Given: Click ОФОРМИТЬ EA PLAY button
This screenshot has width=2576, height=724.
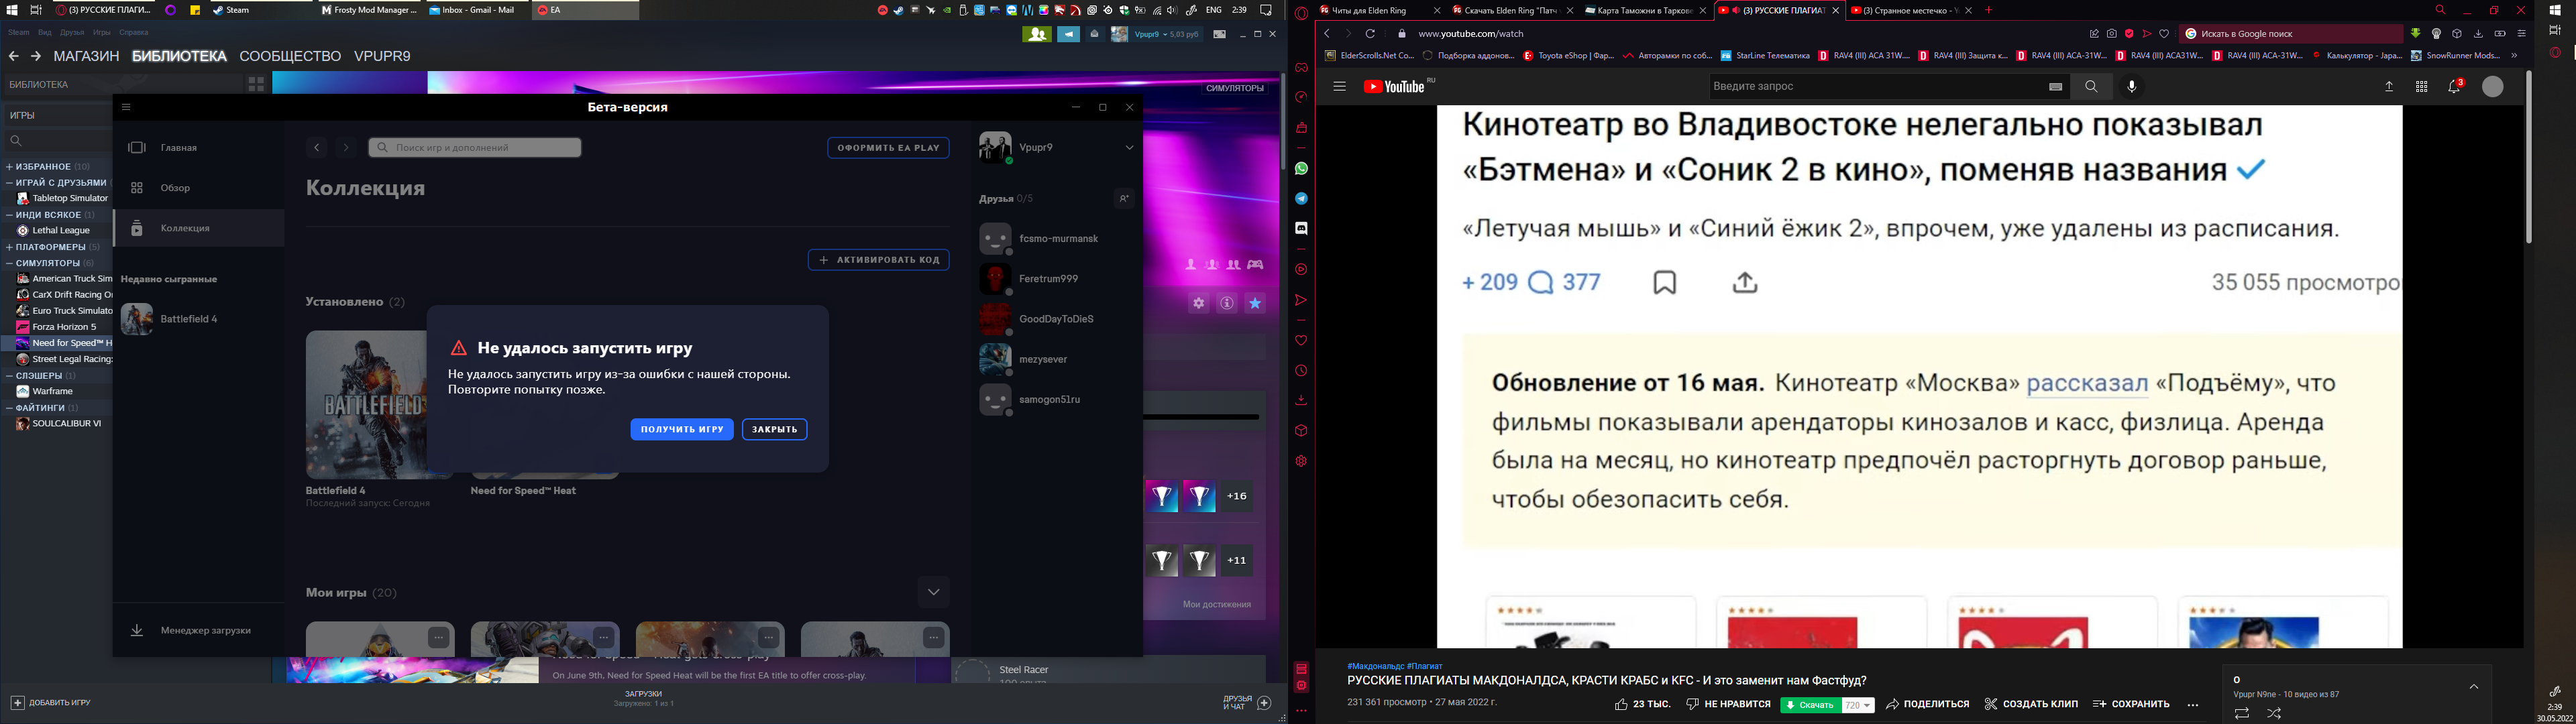Looking at the screenshot, I should (x=888, y=148).
